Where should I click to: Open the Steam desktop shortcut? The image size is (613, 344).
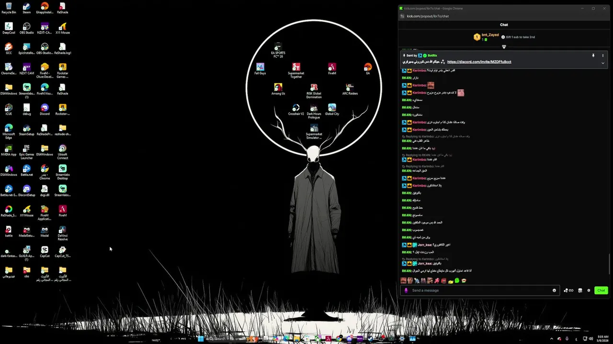tap(27, 8)
